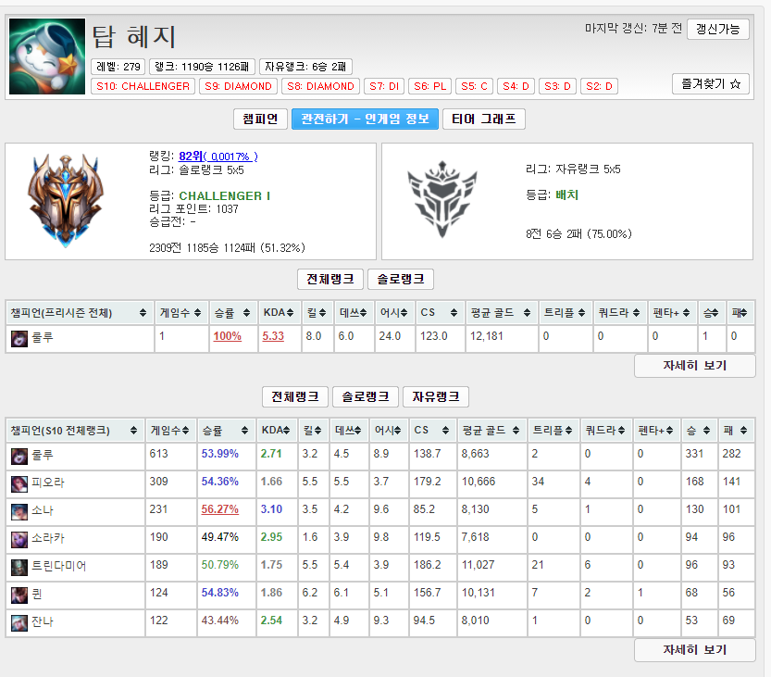Screen dimensions: 771x677
Task: Sort S10 table by CS column
Action: (x=433, y=431)
